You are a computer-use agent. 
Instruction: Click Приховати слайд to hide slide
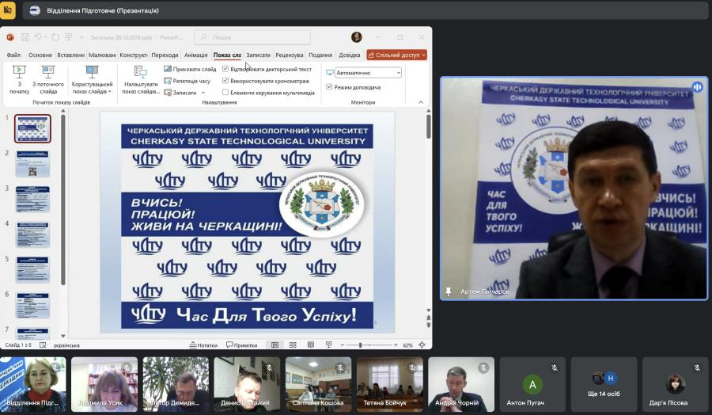pyautogui.click(x=190, y=70)
